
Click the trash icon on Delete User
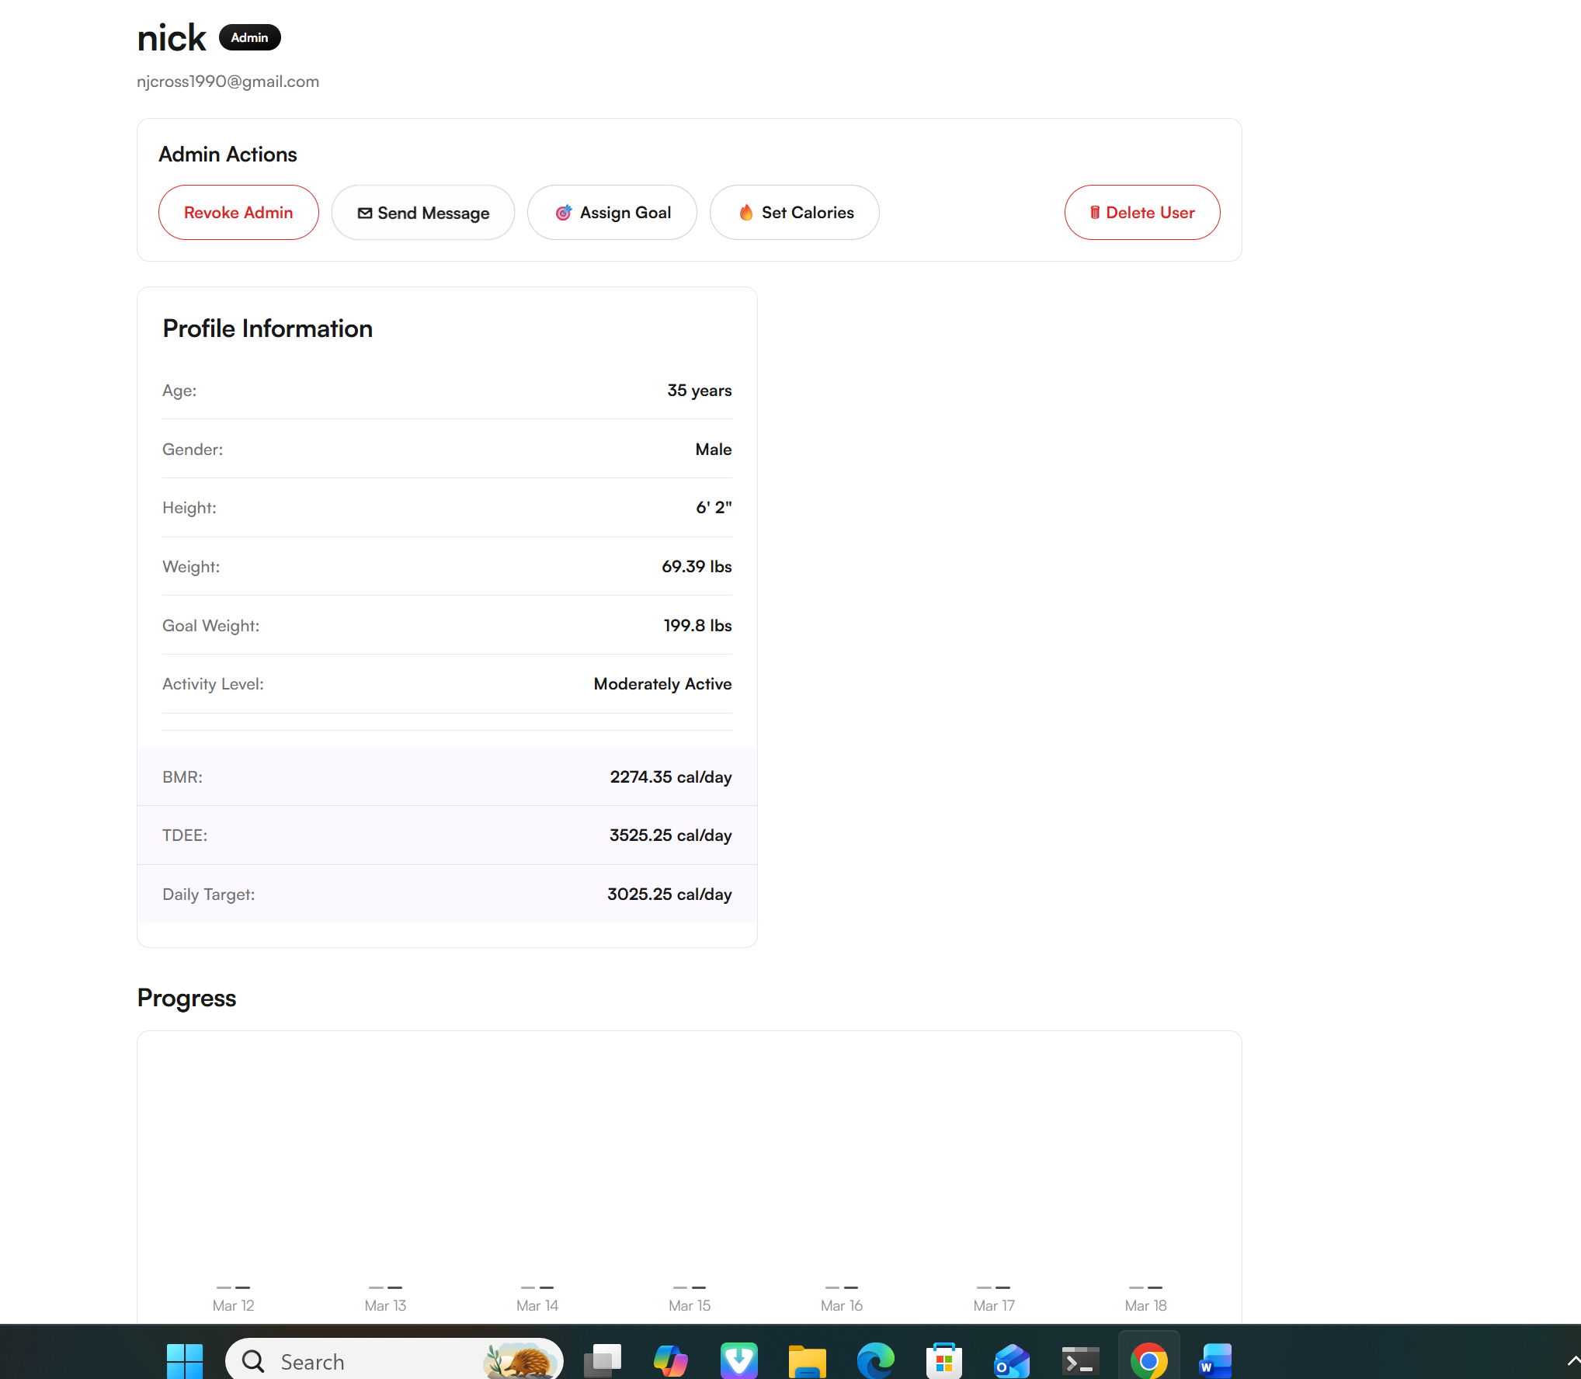[x=1095, y=212]
